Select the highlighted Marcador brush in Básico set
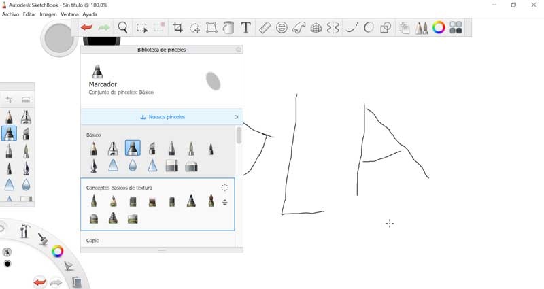The height and width of the screenshot is (289, 544). [133, 148]
